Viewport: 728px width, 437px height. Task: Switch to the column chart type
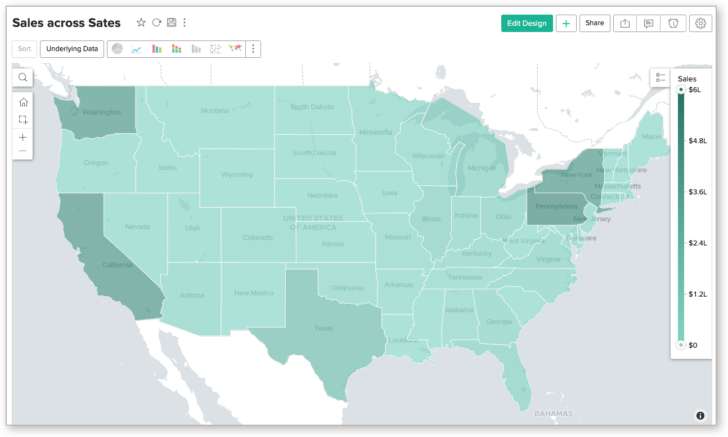(156, 49)
